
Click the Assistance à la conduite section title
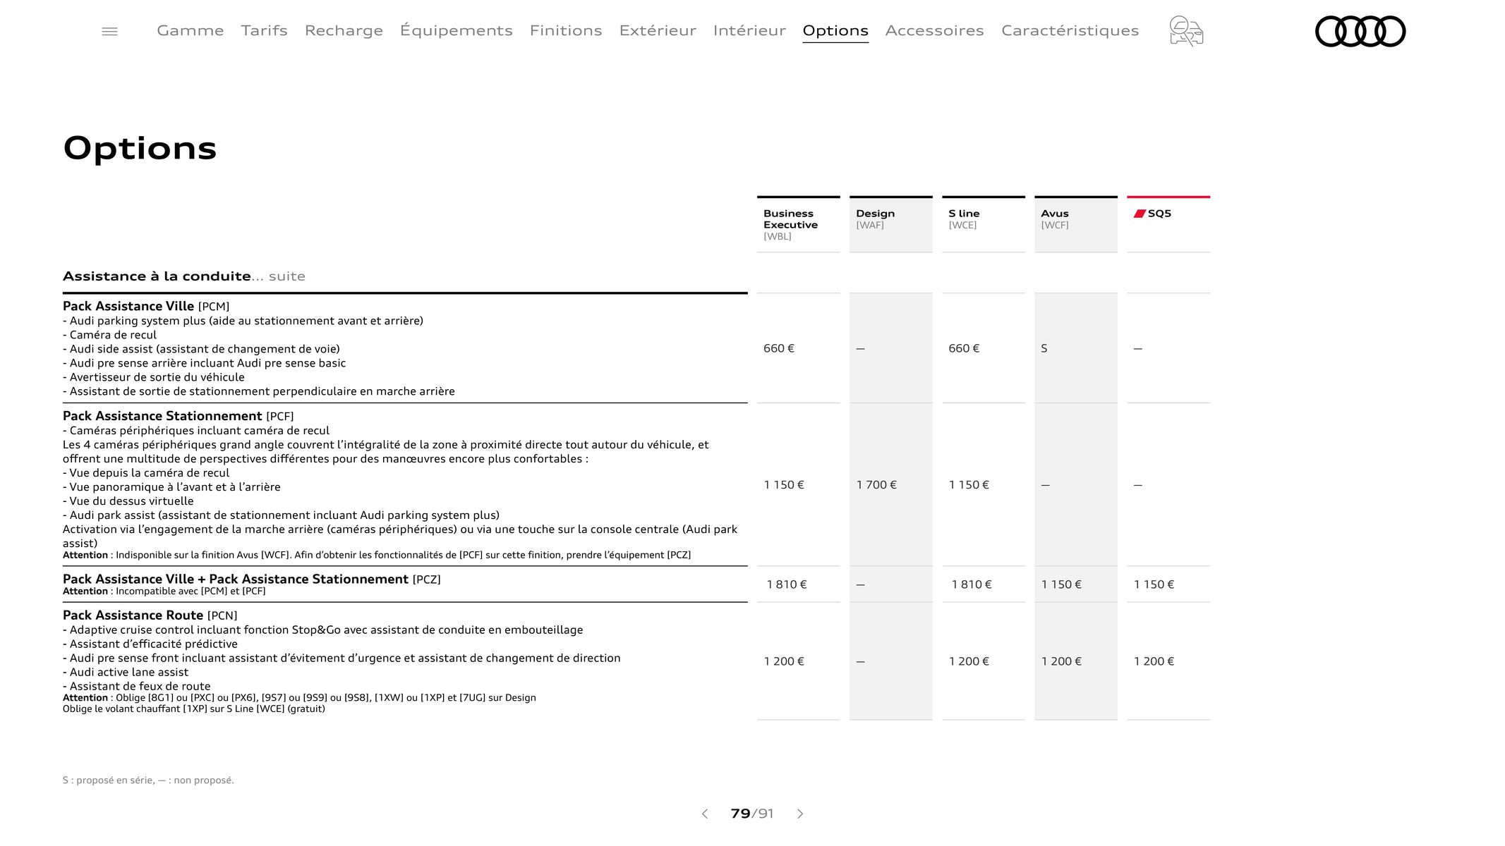point(157,276)
